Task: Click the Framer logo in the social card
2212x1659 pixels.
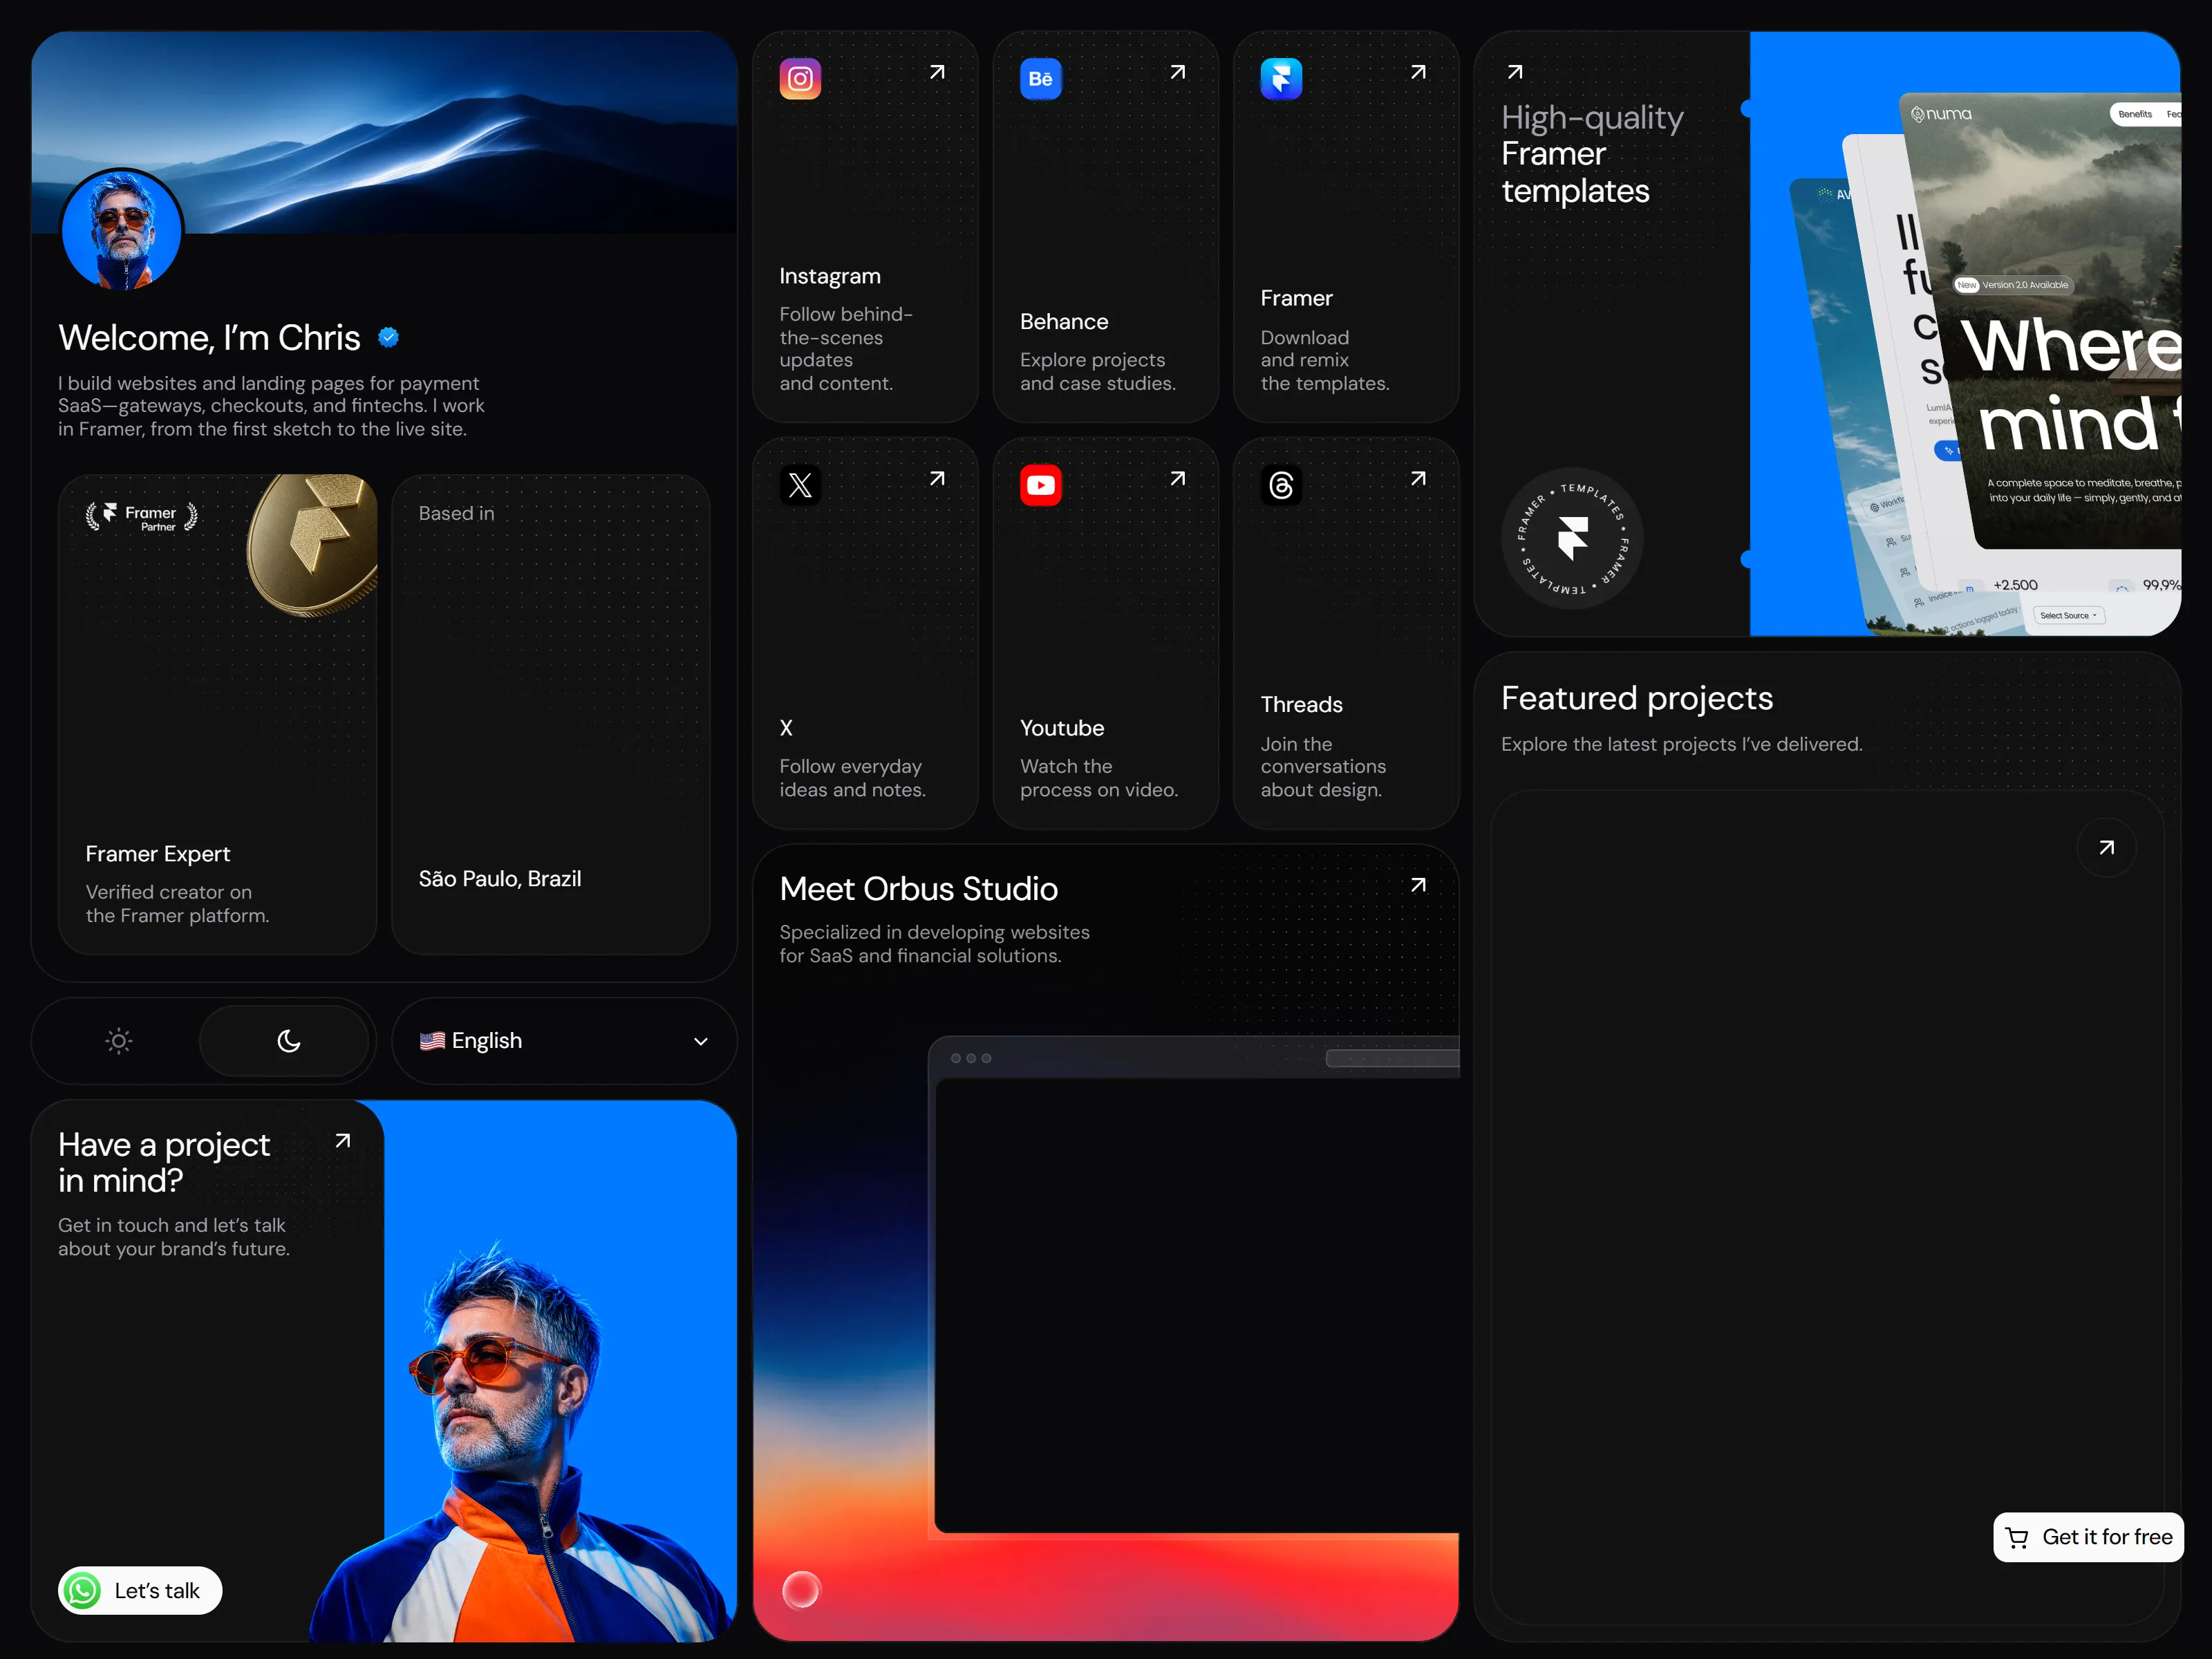Action: pyautogui.click(x=1281, y=79)
